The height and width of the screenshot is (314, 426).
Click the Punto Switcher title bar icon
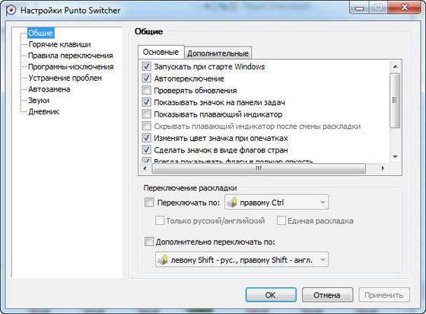click(11, 11)
